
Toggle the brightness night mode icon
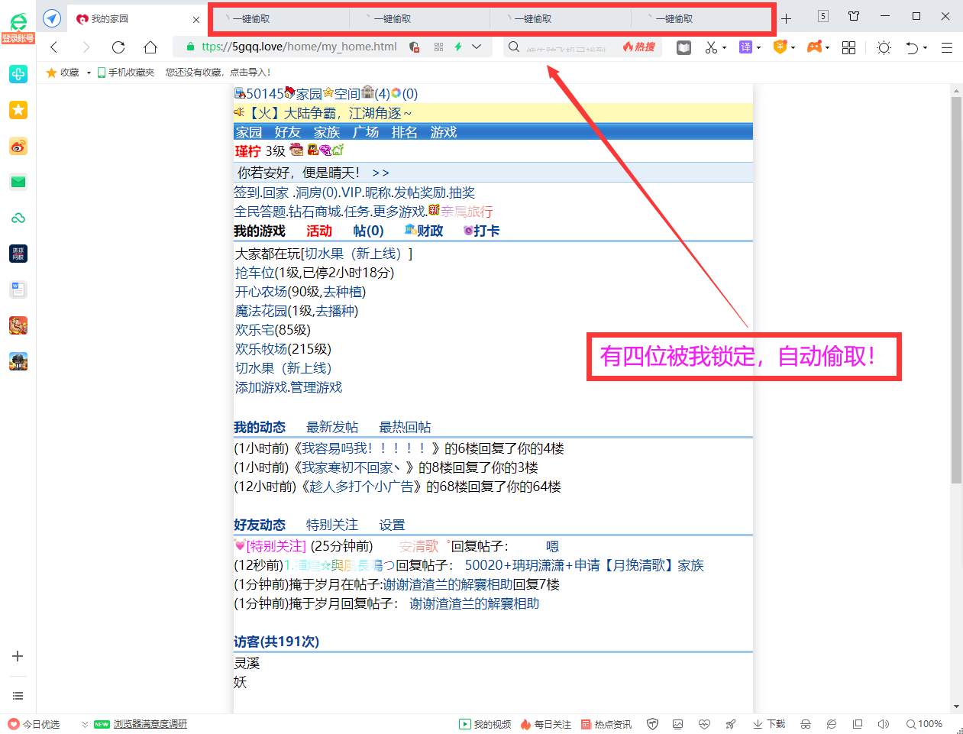tap(884, 47)
